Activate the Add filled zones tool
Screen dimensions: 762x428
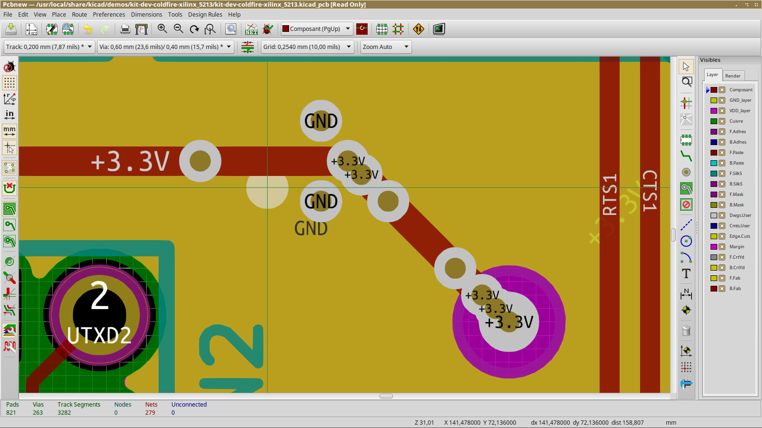point(686,188)
